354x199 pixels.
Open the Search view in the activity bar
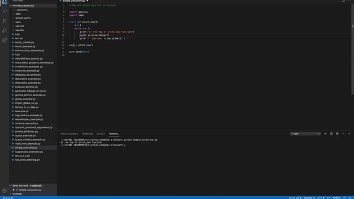(4, 11)
